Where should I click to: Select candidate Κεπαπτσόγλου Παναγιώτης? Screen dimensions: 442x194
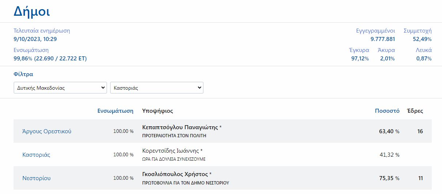(180, 127)
